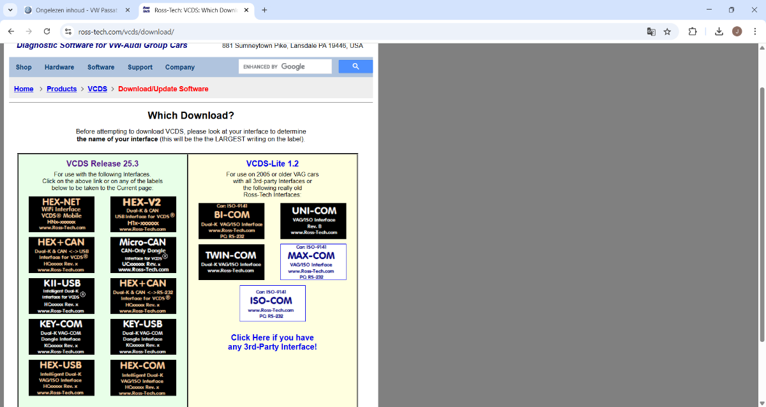Click the Micro-CAN dongle label
The width and height of the screenshot is (766, 407).
point(143,255)
